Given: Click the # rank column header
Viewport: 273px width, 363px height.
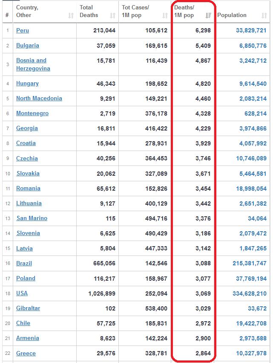Looking at the screenshot, I should tap(7, 15).
